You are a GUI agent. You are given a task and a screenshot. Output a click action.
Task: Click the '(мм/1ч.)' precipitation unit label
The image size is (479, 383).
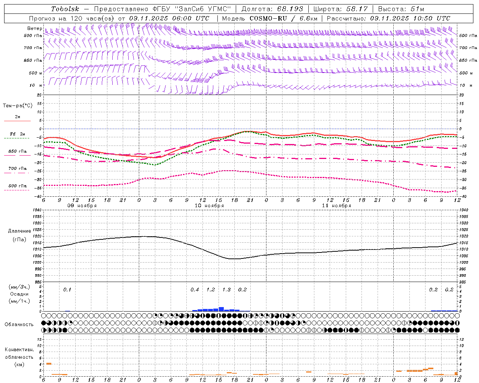point(19,301)
